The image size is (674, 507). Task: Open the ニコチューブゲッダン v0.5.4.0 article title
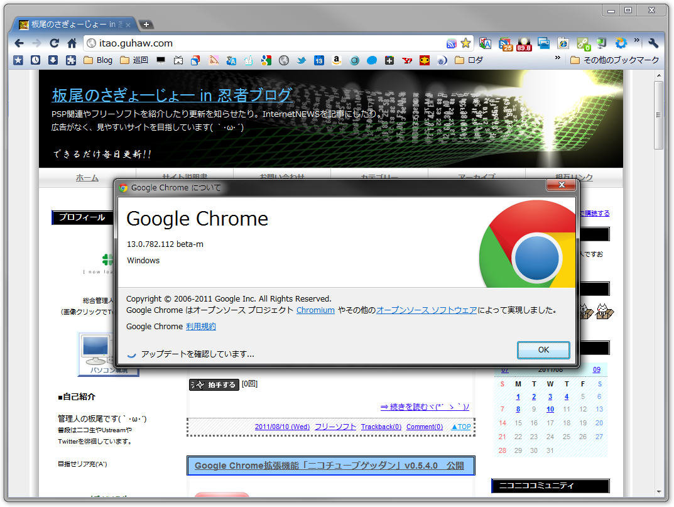pos(329,466)
